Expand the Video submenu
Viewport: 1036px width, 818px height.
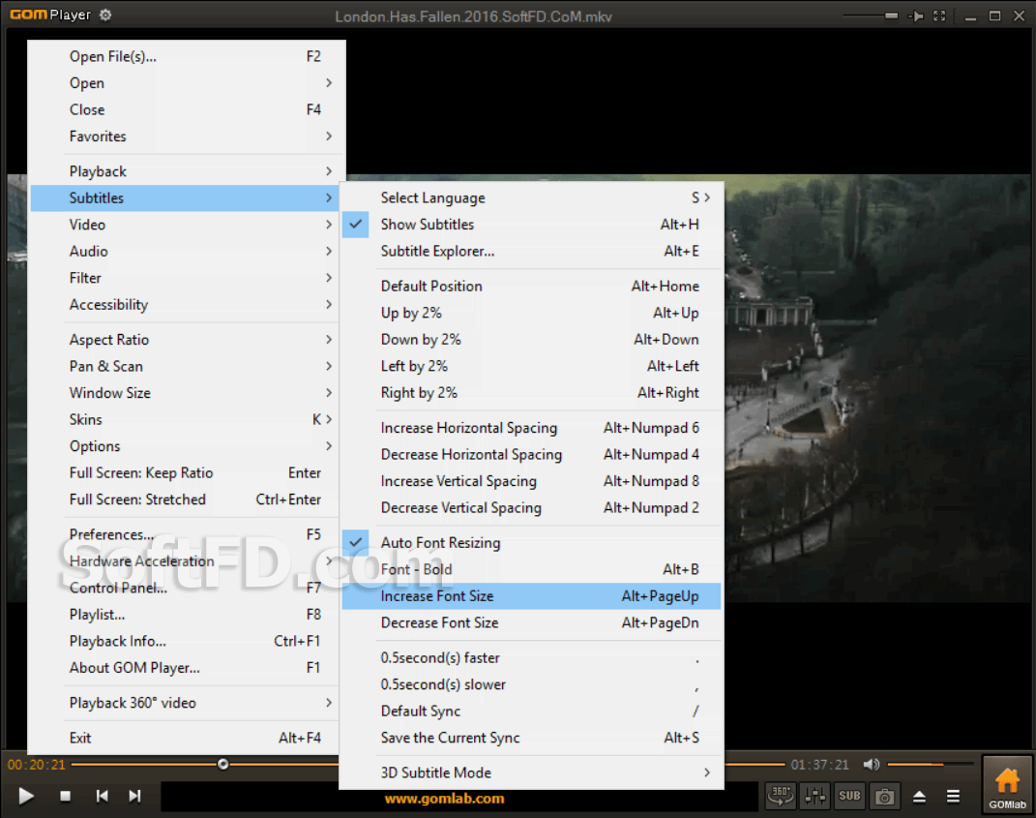185,225
